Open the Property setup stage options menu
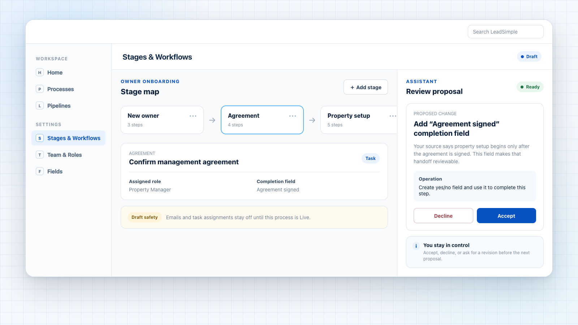Image resolution: width=578 pixels, height=325 pixels. coord(393,116)
